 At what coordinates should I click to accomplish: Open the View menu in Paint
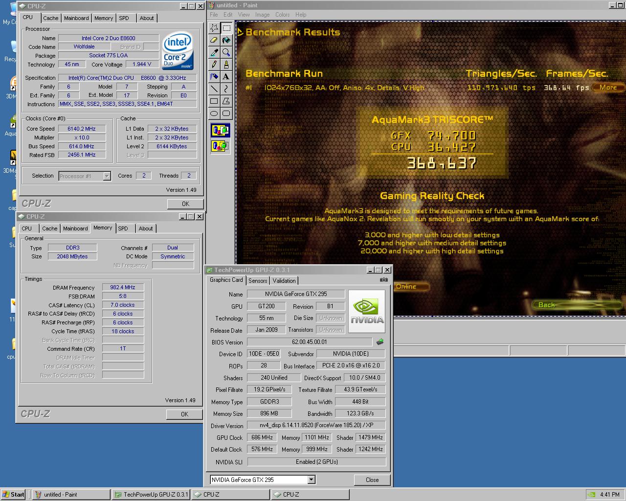pyautogui.click(x=244, y=15)
